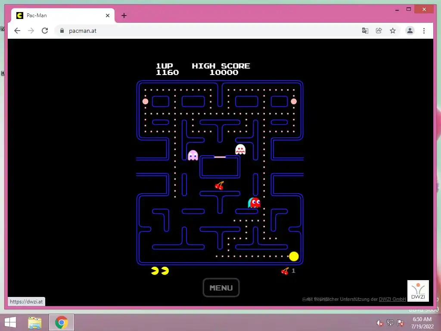Click the network tray icon
The image size is (441, 331).
point(390,323)
